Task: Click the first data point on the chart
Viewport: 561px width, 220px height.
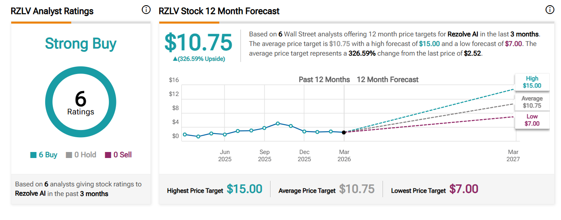Action: [x=184, y=134]
